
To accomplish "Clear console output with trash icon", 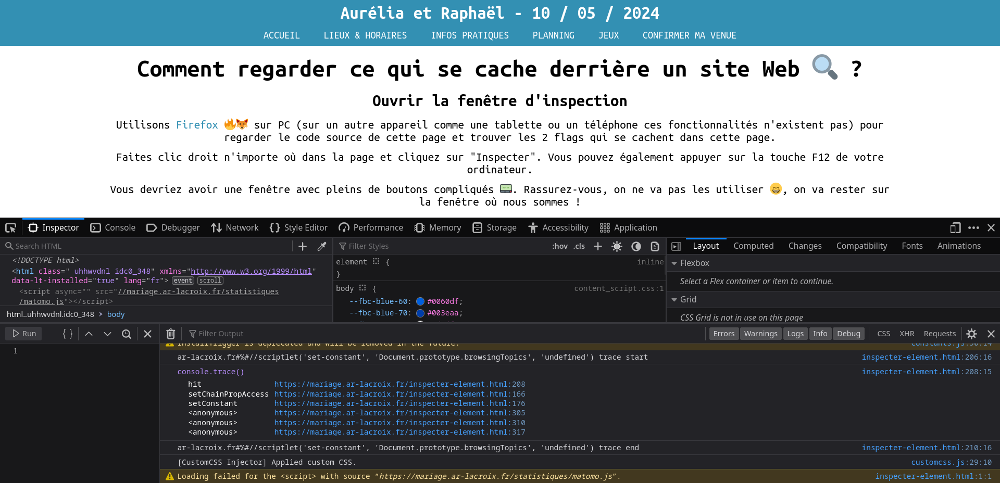I will click(x=170, y=334).
